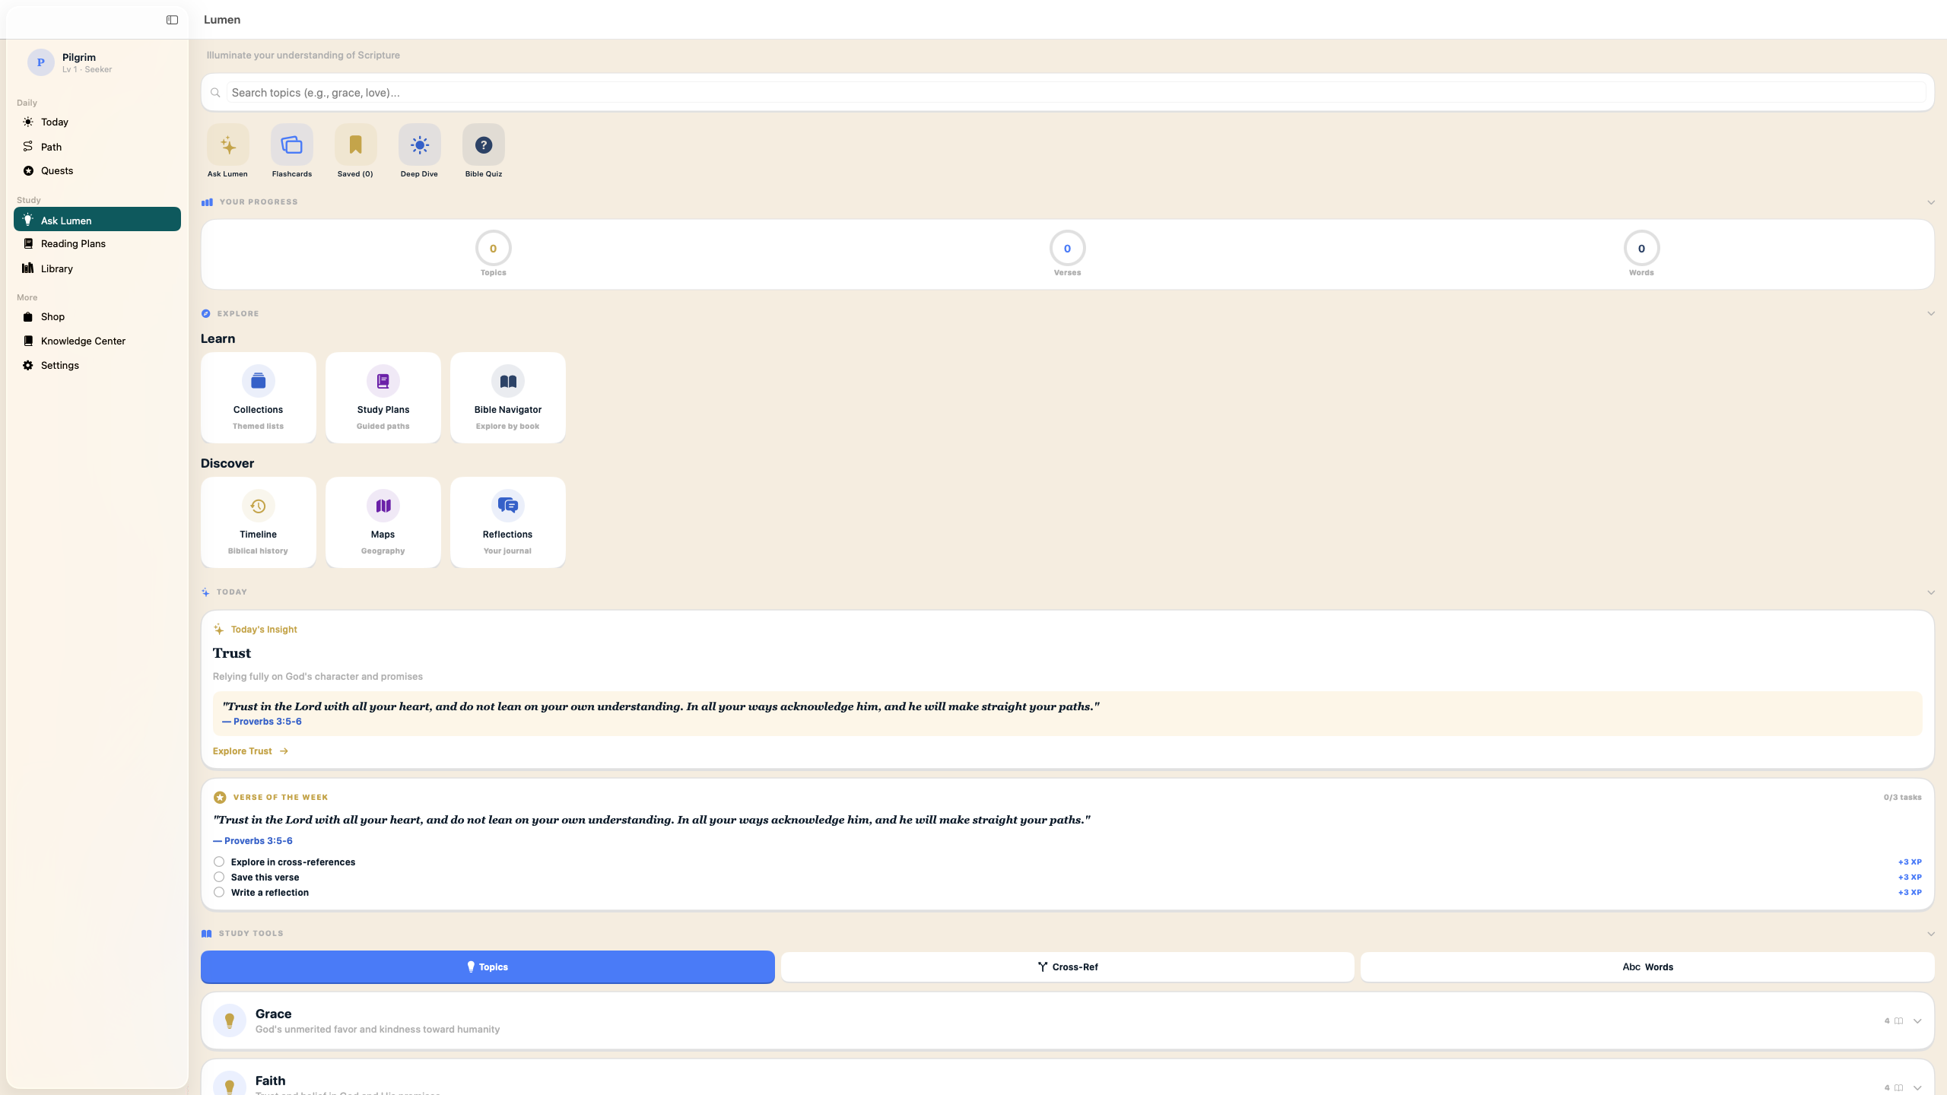Expand the Grace topic row
This screenshot has width=1947, height=1095.
coord(1917,1021)
